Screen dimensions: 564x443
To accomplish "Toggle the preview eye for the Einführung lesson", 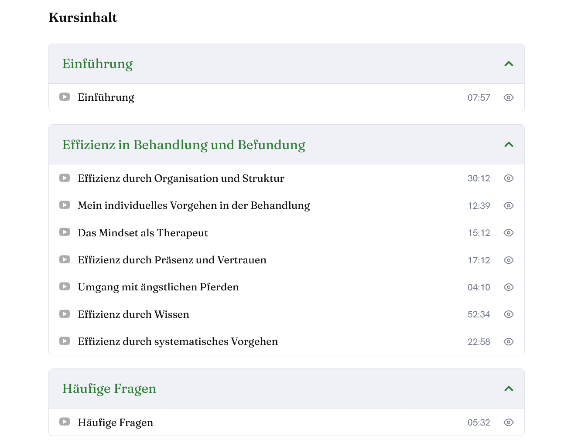I will 509,97.
